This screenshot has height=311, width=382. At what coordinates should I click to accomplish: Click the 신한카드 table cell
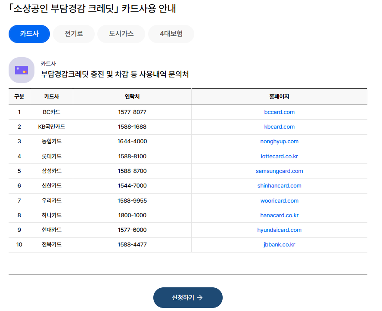tap(51, 186)
